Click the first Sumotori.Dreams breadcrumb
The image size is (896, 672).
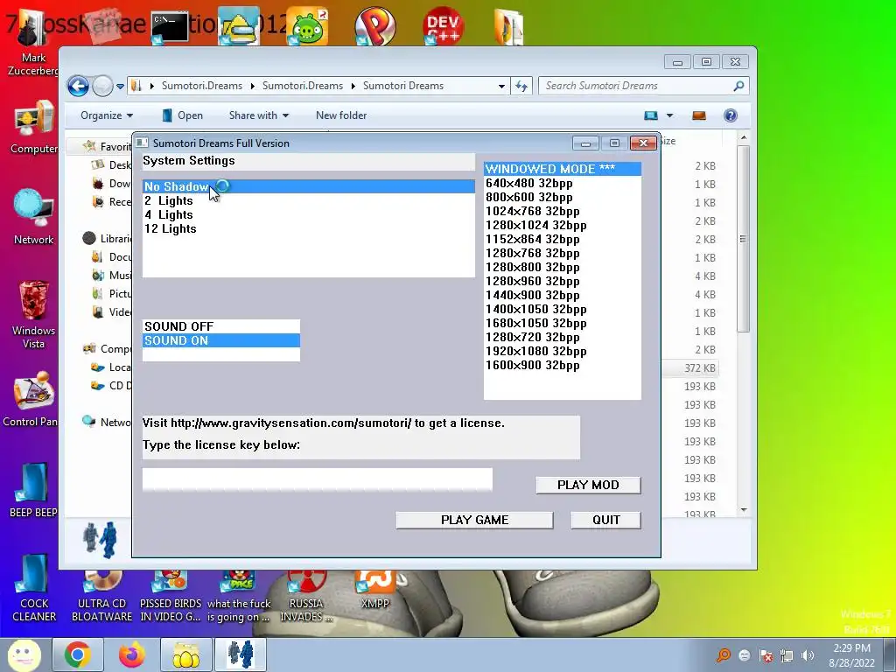pos(202,86)
